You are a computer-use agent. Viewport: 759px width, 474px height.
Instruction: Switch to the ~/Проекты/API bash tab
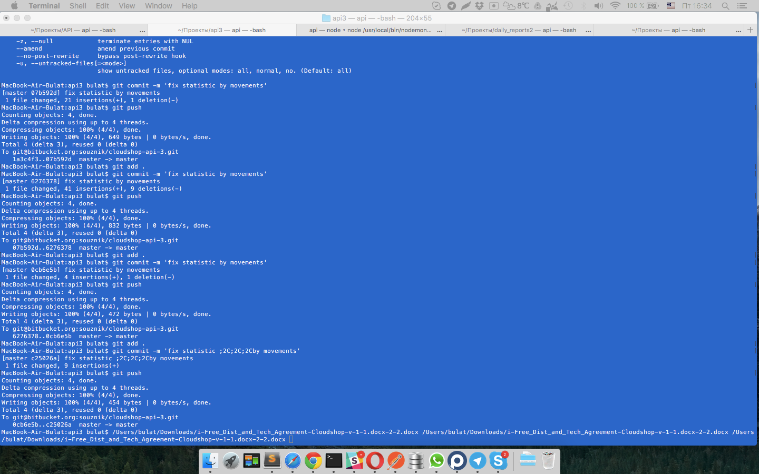click(73, 30)
